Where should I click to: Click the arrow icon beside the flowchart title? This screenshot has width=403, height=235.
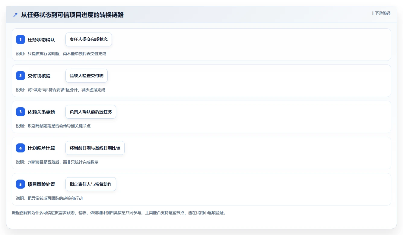pyautogui.click(x=15, y=15)
